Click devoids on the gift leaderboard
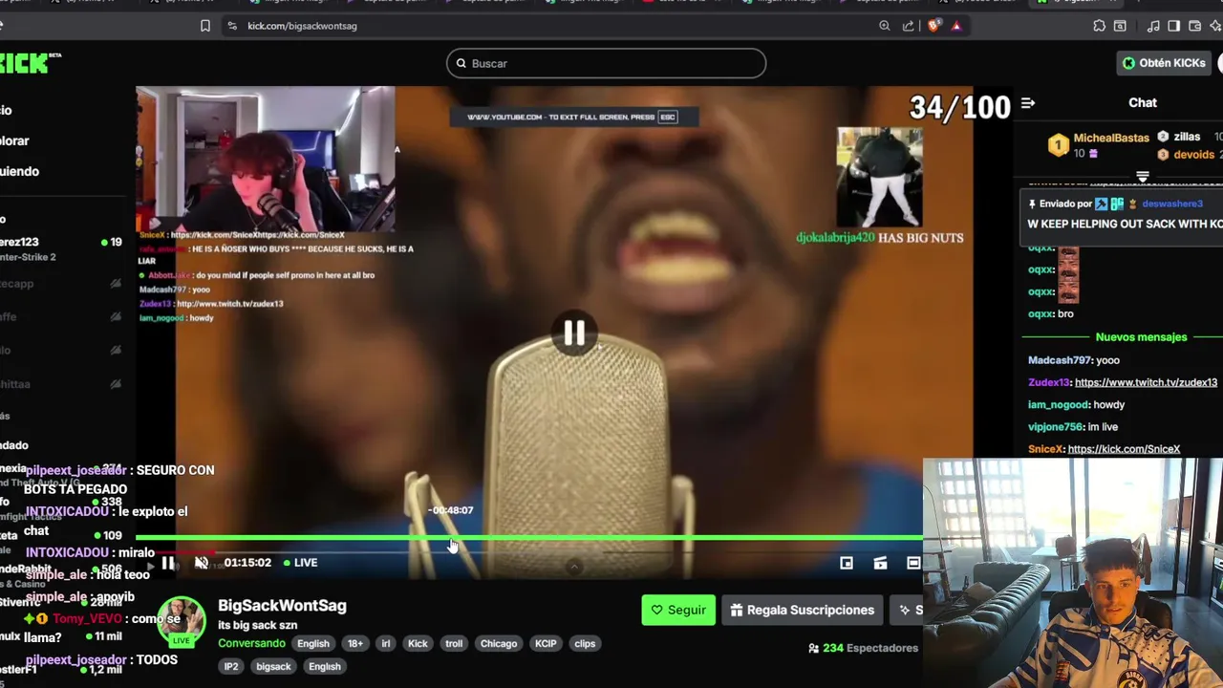This screenshot has width=1223, height=688. pyautogui.click(x=1193, y=154)
